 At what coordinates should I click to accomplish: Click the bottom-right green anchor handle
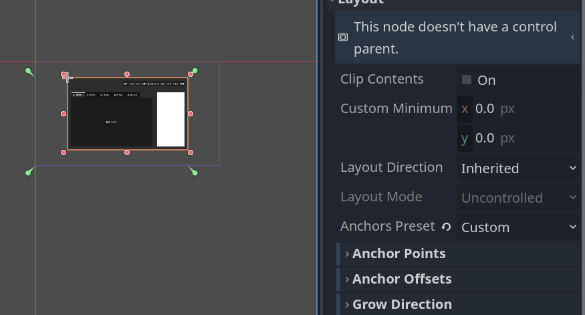tap(194, 172)
